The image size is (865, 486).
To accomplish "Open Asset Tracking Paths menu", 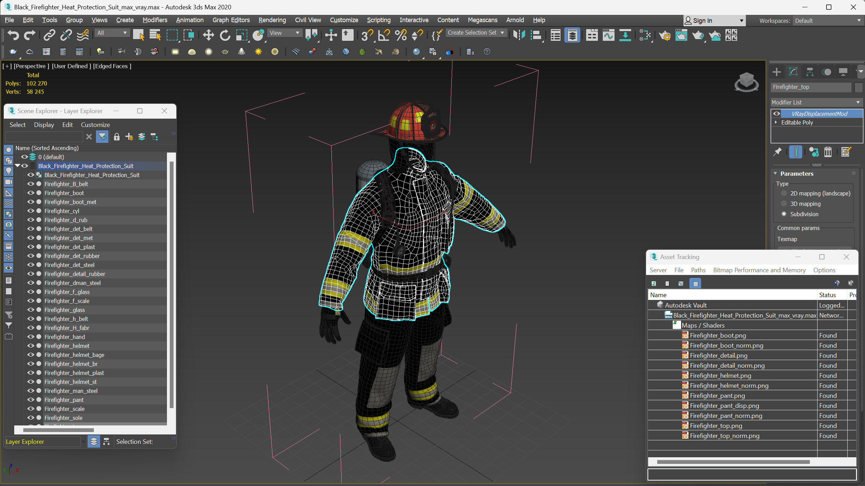I will coord(698,270).
